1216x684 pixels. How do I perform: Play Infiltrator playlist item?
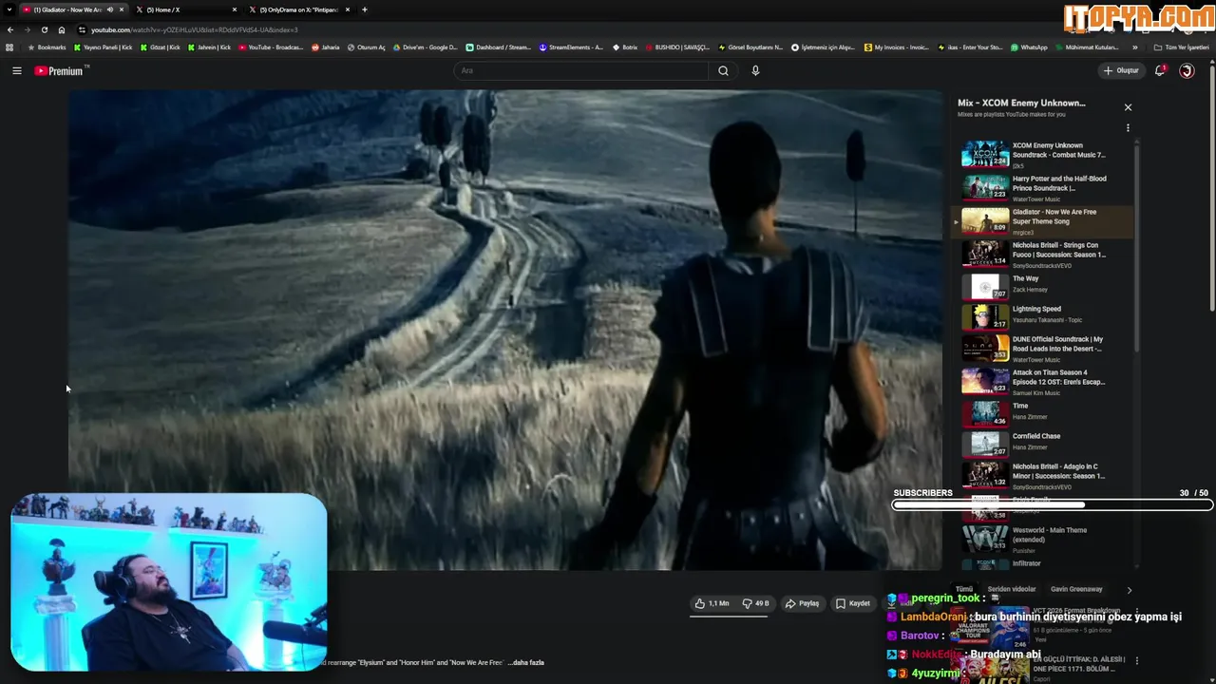pos(1042,563)
